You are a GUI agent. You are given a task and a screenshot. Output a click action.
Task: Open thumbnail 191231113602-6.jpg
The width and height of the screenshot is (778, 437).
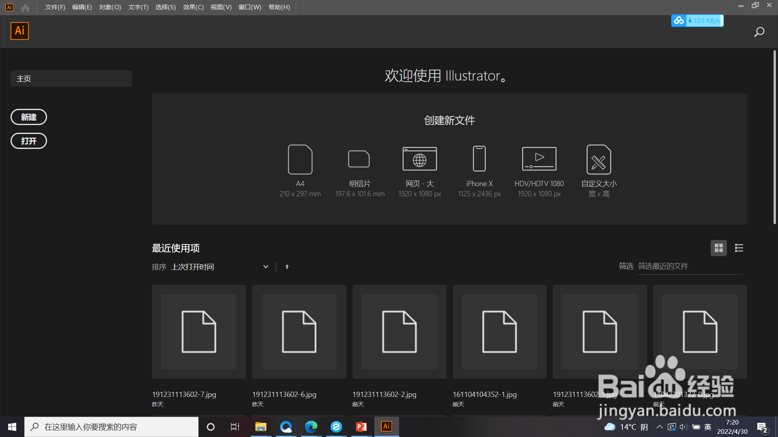pyautogui.click(x=299, y=332)
